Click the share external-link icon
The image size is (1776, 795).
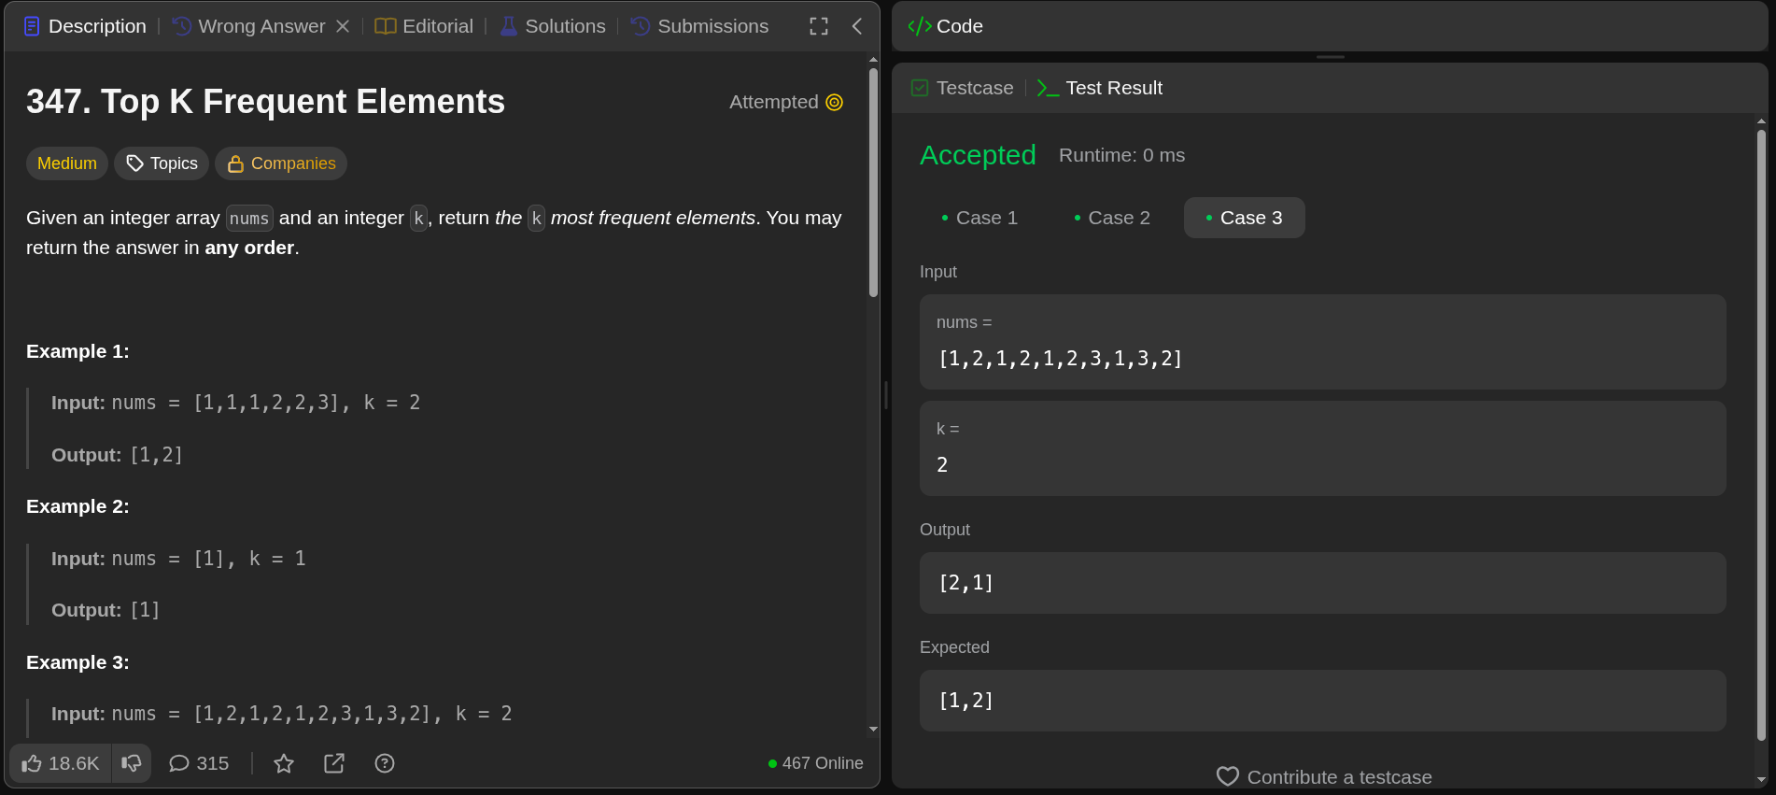pyautogui.click(x=334, y=763)
